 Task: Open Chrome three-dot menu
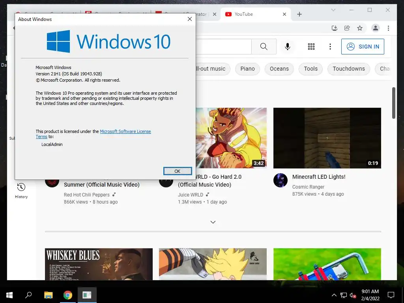[388, 28]
